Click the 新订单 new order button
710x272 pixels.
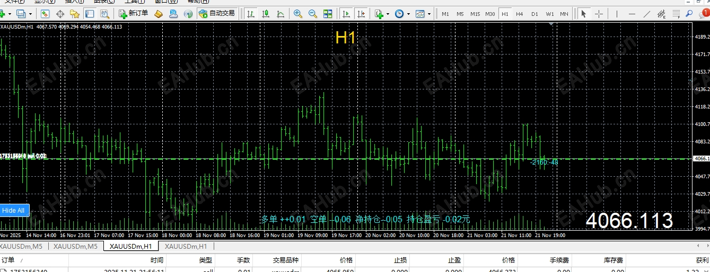134,13
